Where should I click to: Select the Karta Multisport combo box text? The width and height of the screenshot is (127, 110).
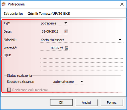52,40
